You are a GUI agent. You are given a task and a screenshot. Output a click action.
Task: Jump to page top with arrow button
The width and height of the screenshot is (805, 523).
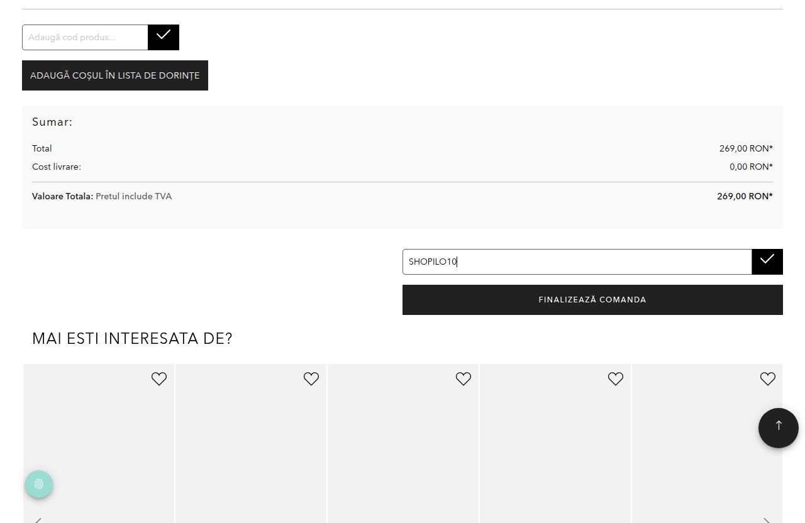click(779, 427)
